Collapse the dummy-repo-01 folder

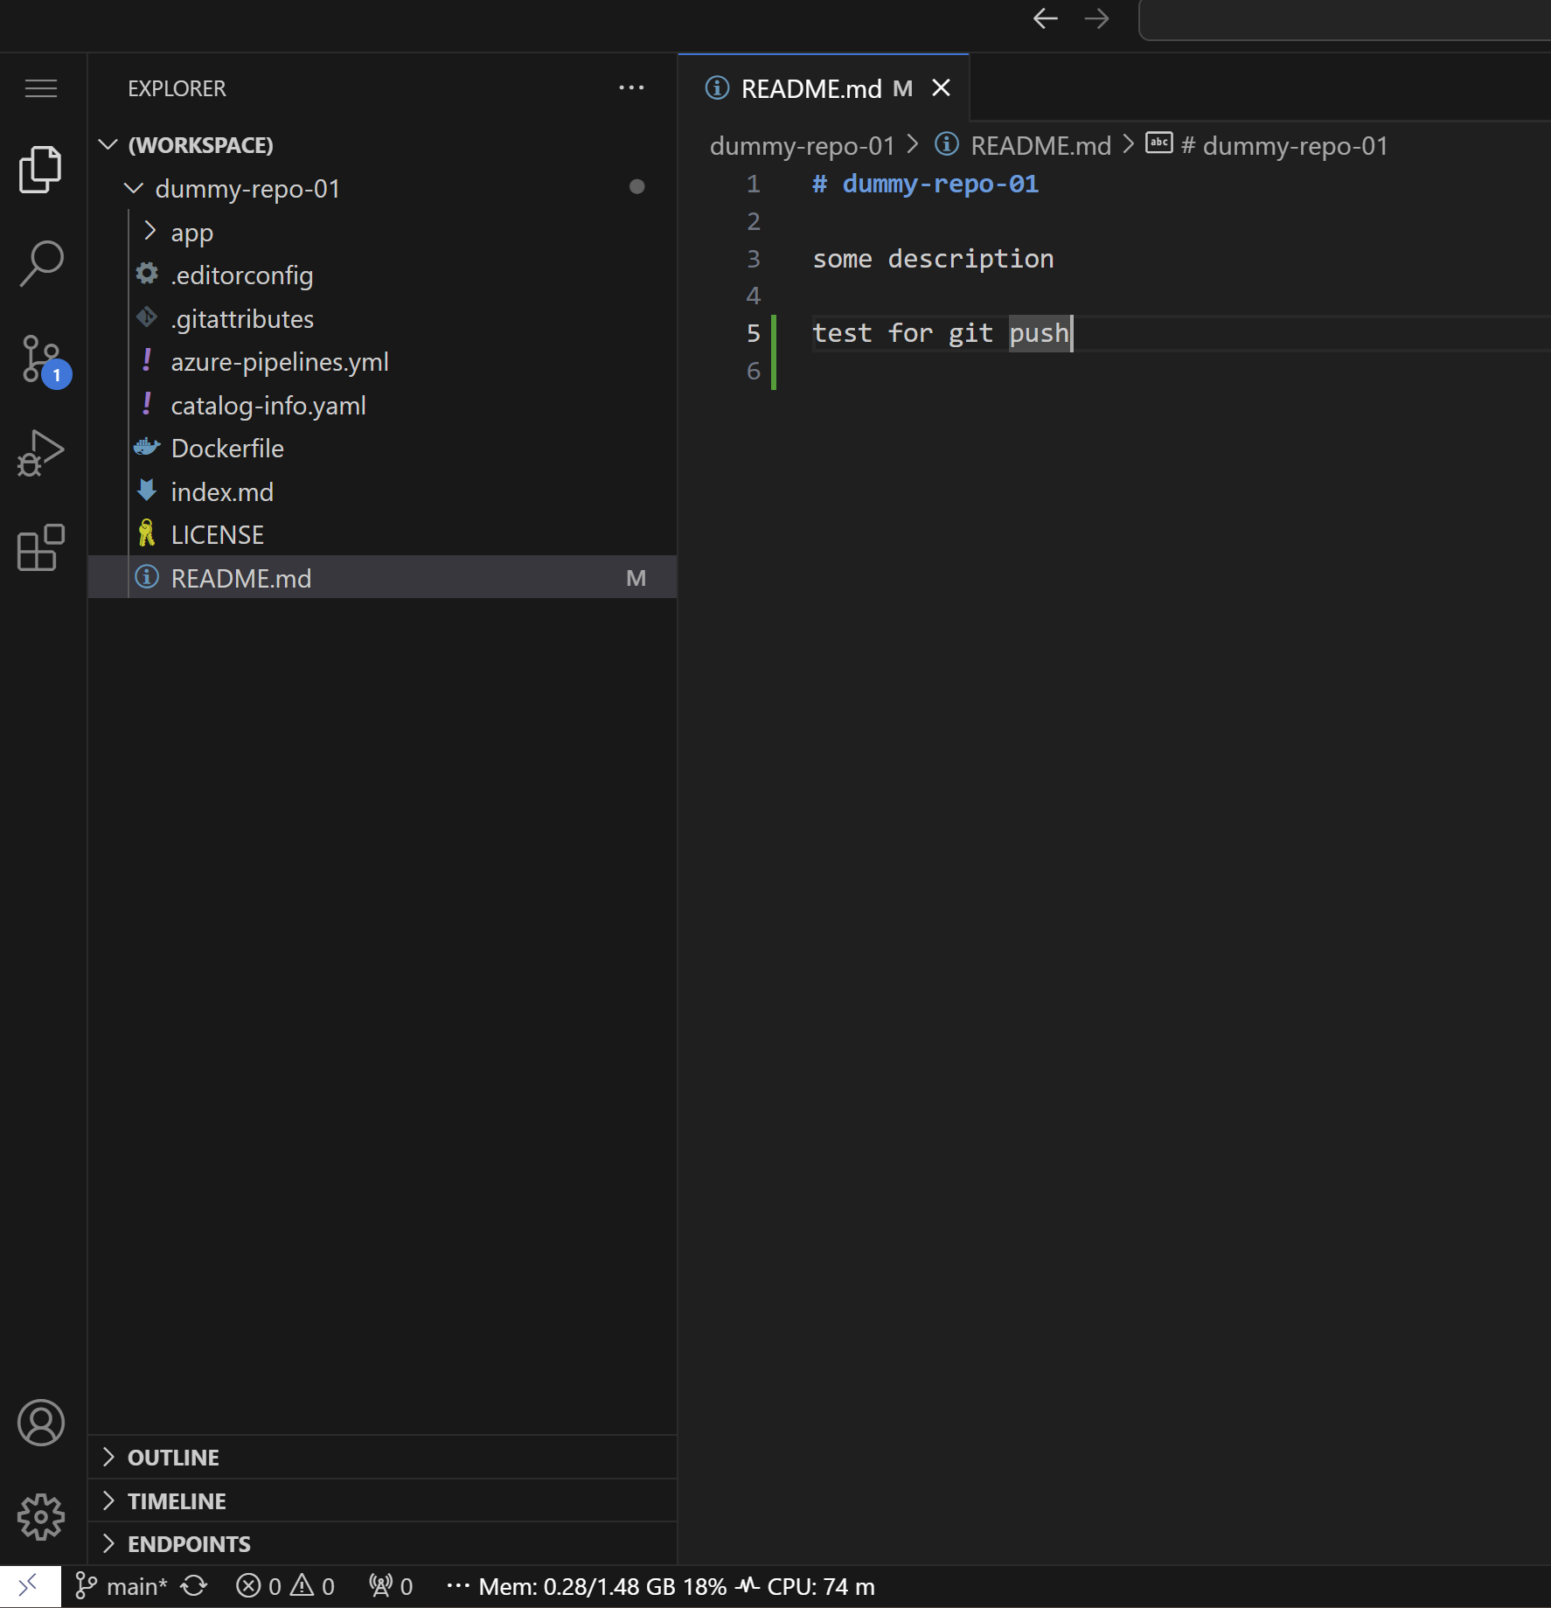coord(247,189)
